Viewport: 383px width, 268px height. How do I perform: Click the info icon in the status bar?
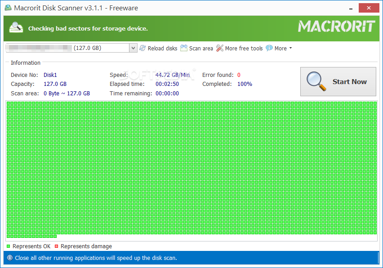click(10, 258)
